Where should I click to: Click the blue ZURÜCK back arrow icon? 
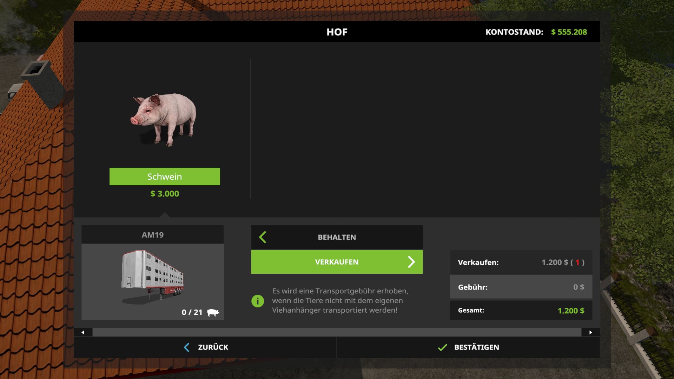point(187,347)
